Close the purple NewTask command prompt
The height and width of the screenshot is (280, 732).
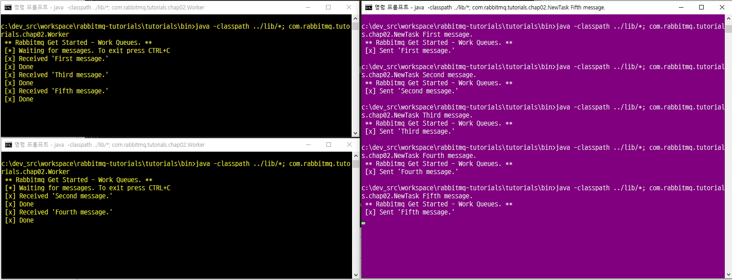(x=722, y=7)
